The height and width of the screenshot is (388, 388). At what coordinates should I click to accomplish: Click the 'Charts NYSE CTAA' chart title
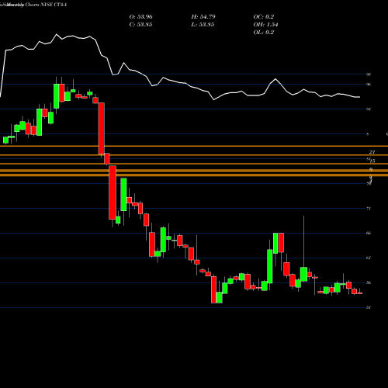(x=46, y=5)
